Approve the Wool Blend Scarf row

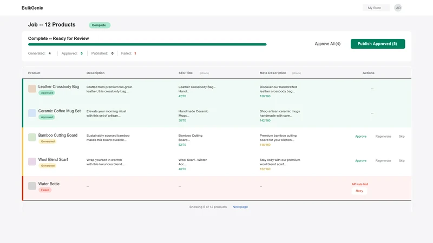click(360, 160)
